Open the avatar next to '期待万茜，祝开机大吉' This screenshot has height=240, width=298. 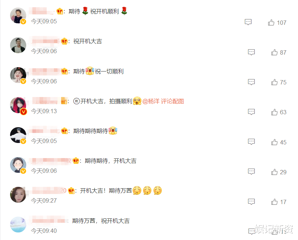[x=18, y=225]
